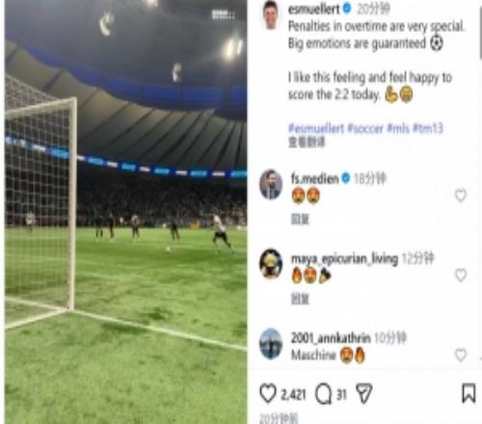
Task: Like the maya_epicurian_living comment
Action: click(x=461, y=275)
